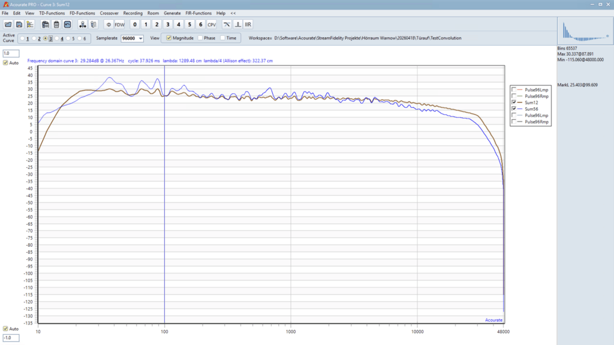Click the open workspace folder icon

8,25
